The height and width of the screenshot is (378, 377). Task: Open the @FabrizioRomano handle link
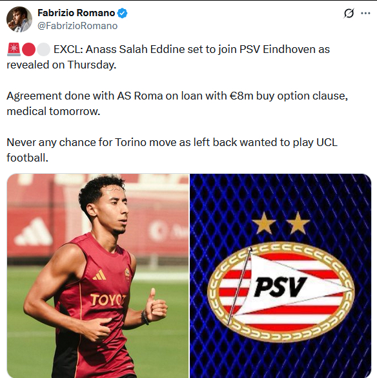(x=77, y=26)
